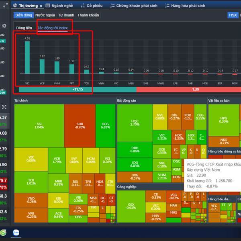Open the MBB 0.38% tile
The width and height of the screenshot is (241, 241).
58,183
